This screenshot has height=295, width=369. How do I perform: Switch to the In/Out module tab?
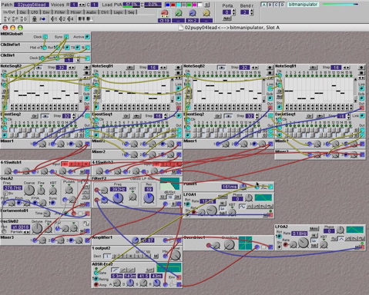point(8,12)
